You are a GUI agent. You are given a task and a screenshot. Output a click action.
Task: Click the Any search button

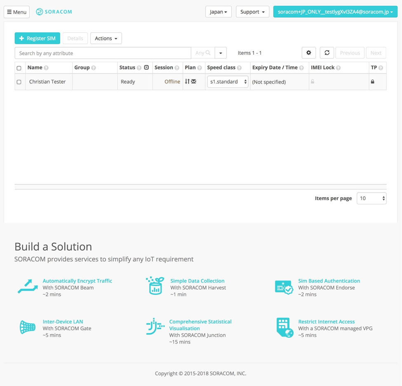pyautogui.click(x=203, y=53)
